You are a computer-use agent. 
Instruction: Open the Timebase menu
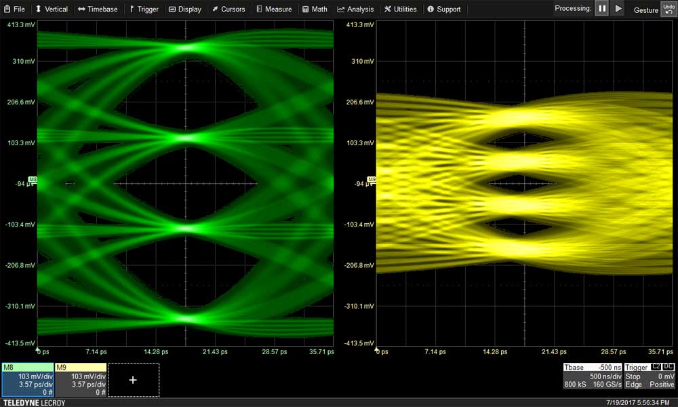[x=98, y=9]
